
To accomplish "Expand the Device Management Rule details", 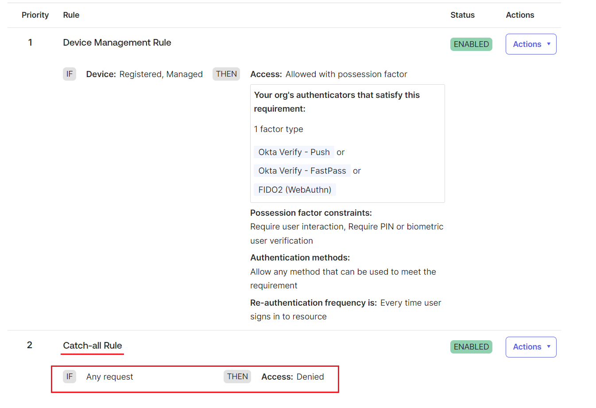I will tap(117, 43).
